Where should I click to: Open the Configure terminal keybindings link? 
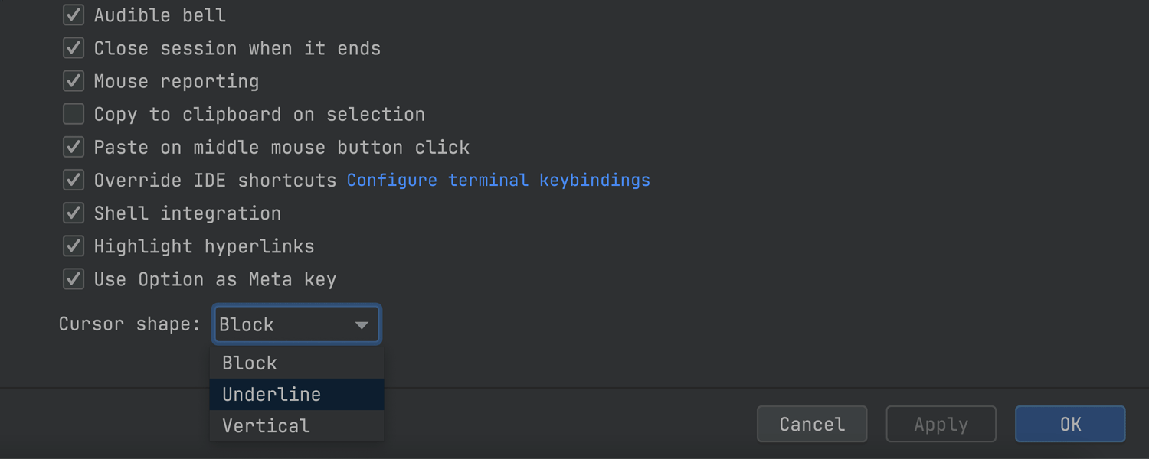coord(498,181)
